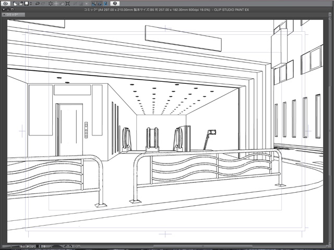Open help with question mark icon
The image size is (334, 250).
[x=115, y=3]
